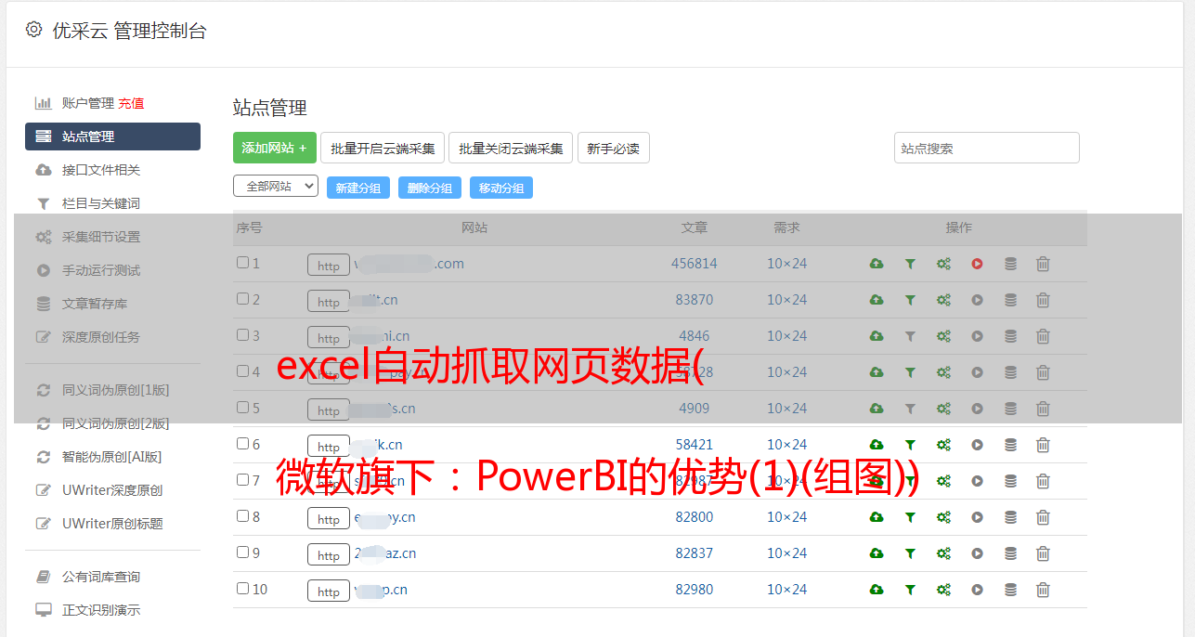Open the 新手必读 guide button
1195x637 pixels.
click(614, 148)
